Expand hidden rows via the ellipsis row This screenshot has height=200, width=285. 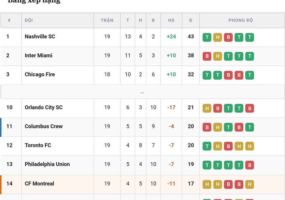point(142,92)
